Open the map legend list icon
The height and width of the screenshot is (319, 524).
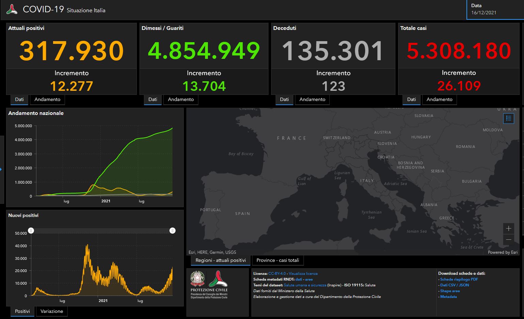509,118
